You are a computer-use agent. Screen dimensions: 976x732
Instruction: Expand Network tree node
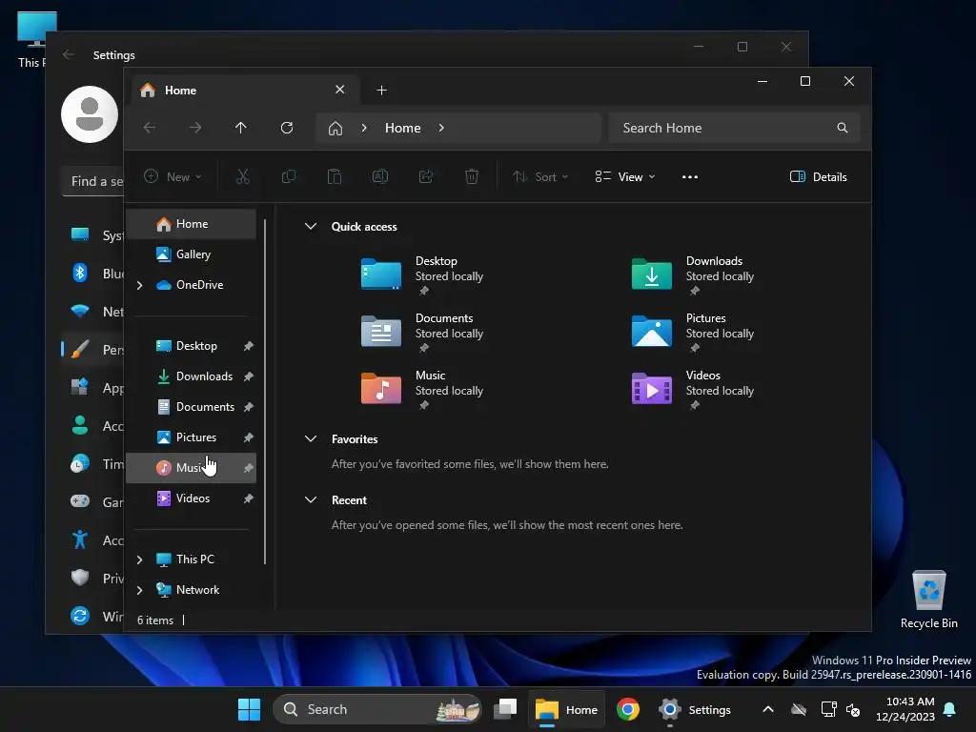(x=140, y=590)
